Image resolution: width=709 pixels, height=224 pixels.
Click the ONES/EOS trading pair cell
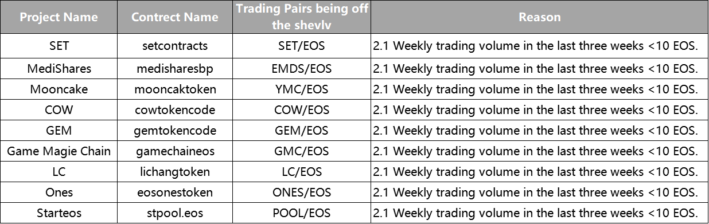301,192
